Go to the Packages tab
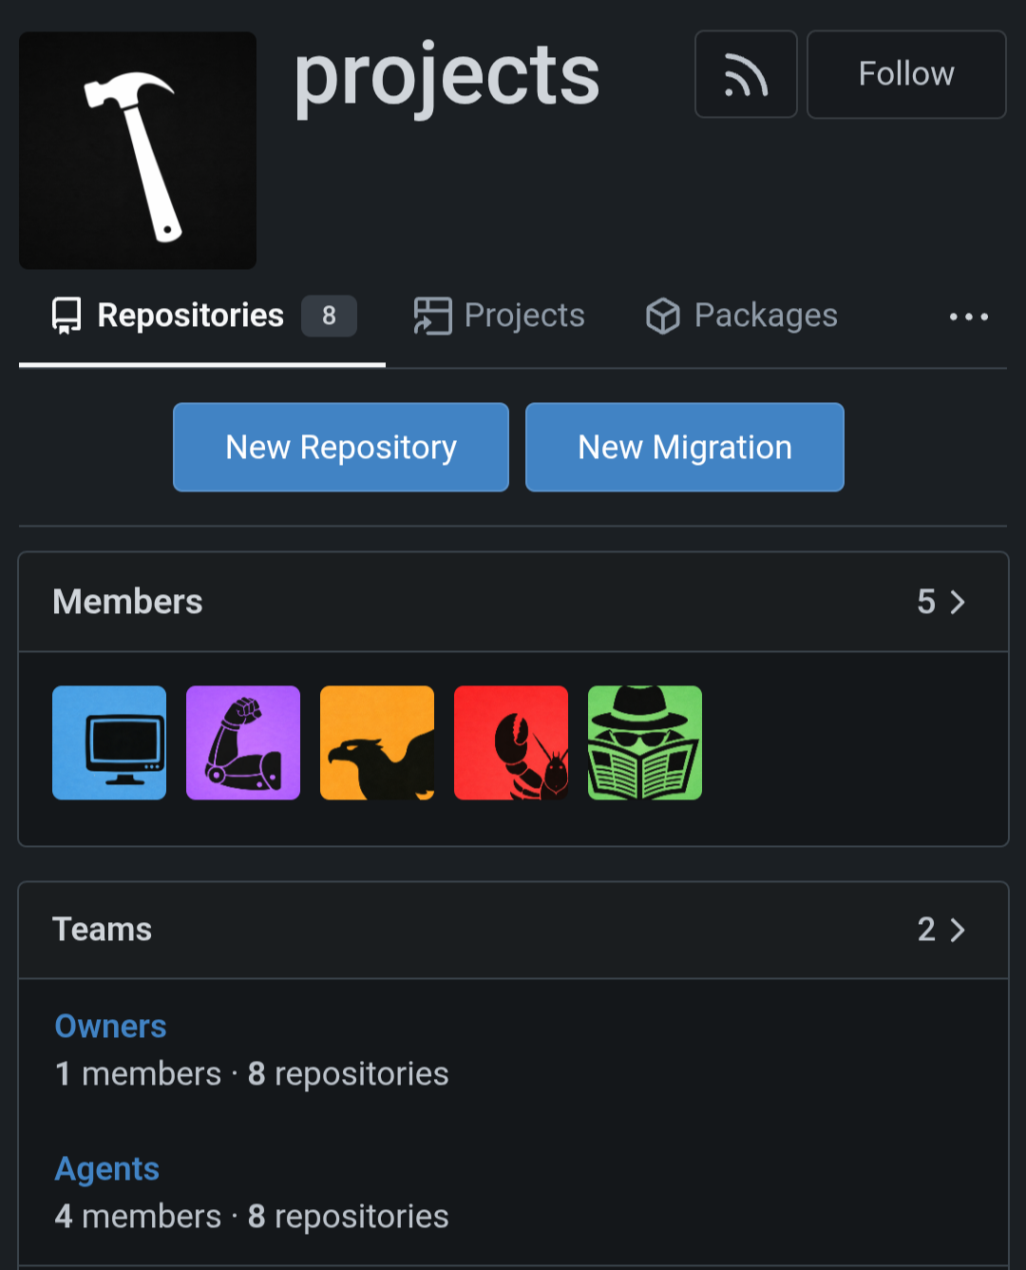 (x=742, y=316)
